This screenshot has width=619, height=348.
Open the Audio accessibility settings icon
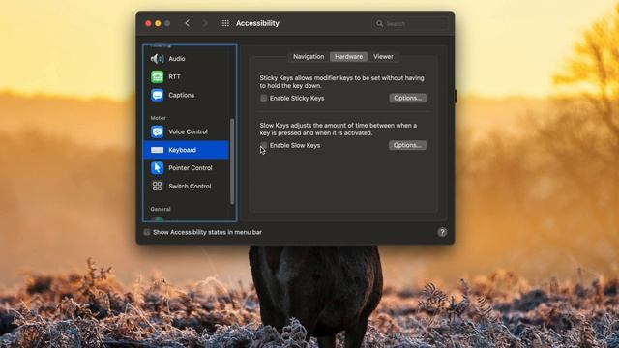point(157,59)
